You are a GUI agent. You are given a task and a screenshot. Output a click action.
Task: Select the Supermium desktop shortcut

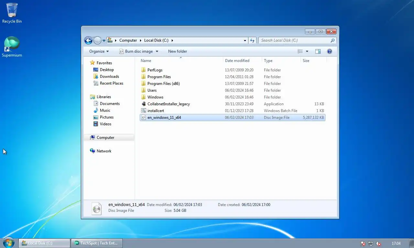pyautogui.click(x=12, y=47)
